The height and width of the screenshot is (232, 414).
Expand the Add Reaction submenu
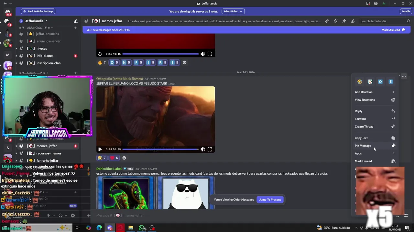click(375, 92)
